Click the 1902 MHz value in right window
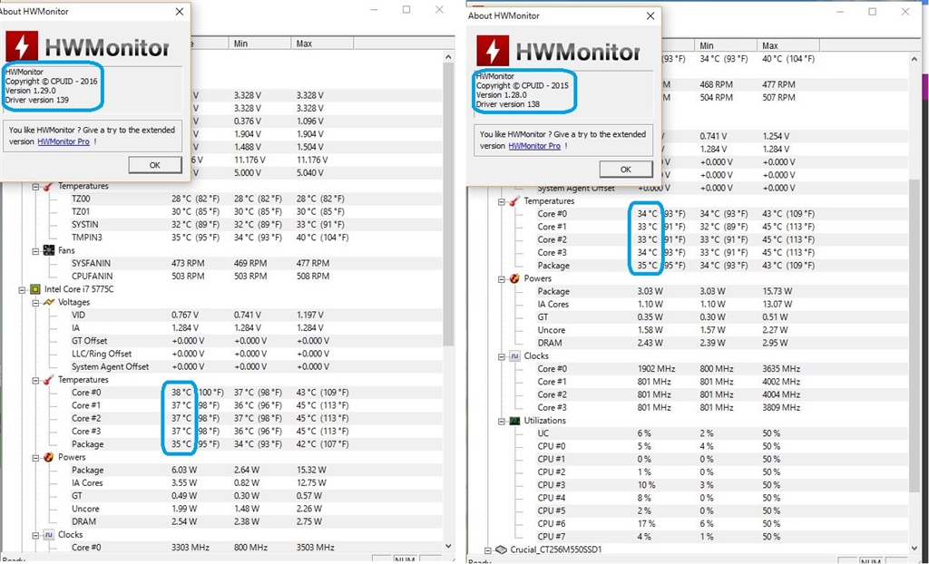The image size is (929, 564). [656, 368]
